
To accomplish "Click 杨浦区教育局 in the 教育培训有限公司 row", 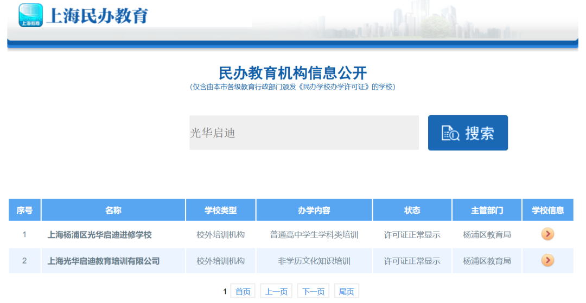I will pos(487,261).
